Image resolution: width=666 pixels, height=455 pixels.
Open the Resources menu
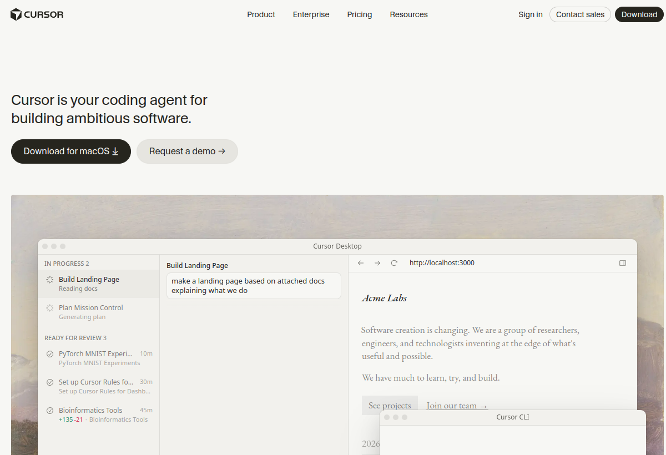point(408,14)
